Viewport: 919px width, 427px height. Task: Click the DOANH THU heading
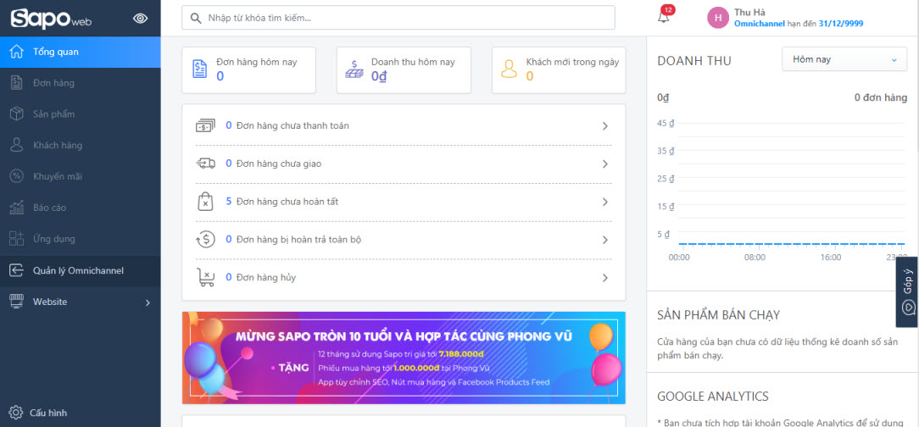tap(694, 61)
